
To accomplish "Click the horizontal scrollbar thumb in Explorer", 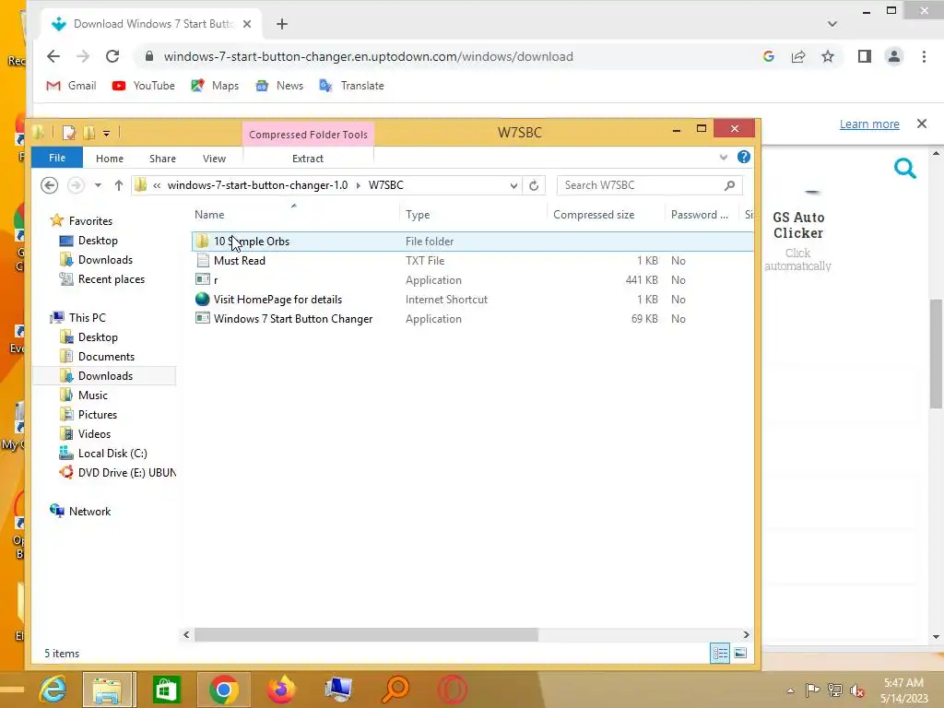I will pos(366,634).
